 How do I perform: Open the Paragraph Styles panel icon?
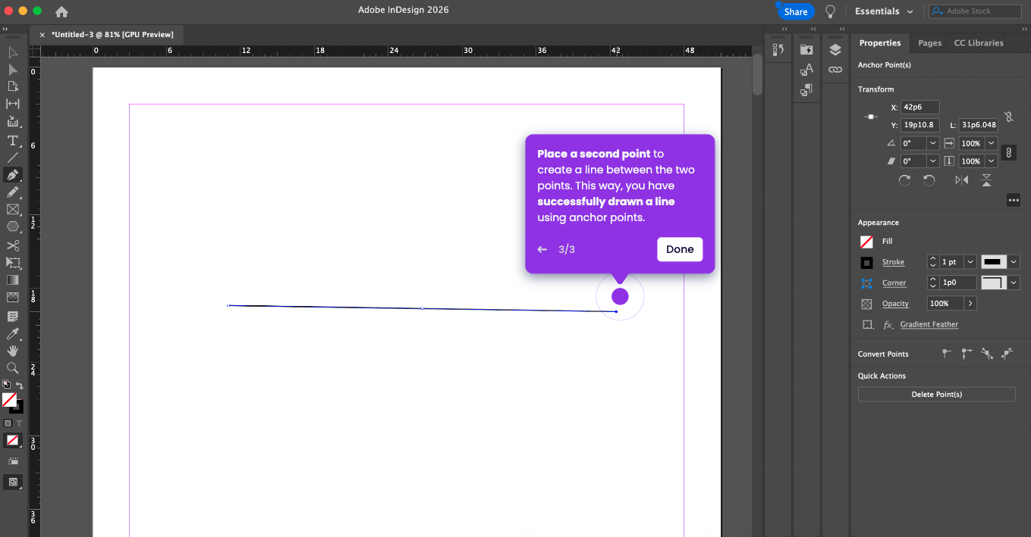[806, 89]
